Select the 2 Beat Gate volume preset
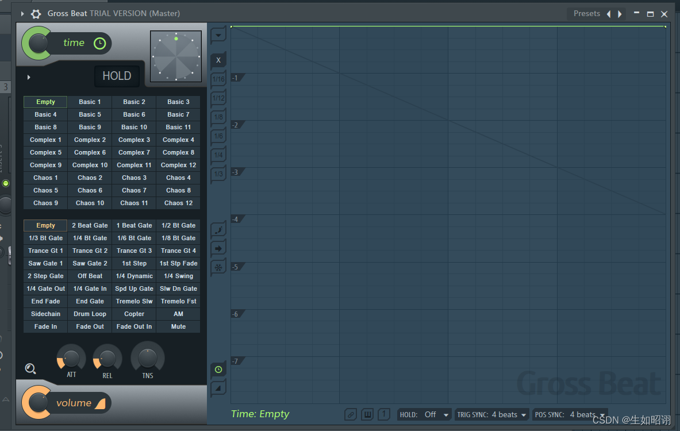Screen dimensions: 680x431 click(x=90, y=225)
